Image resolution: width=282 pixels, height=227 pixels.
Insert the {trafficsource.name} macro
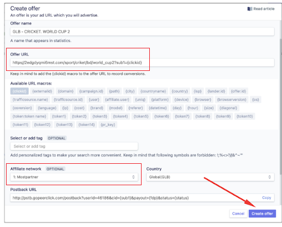pyautogui.click(x=30, y=99)
